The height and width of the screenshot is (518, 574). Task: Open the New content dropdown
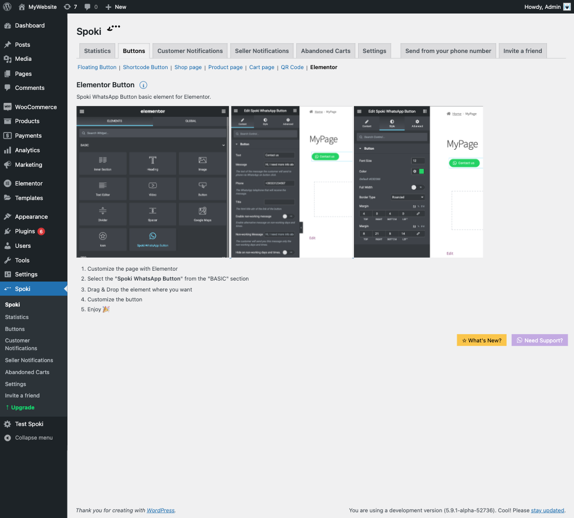pos(116,7)
